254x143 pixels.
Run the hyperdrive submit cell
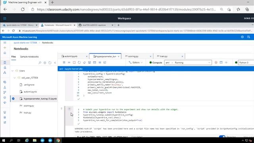pos(69,109)
